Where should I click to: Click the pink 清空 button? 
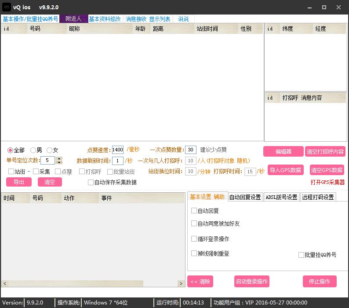tap(50, 182)
